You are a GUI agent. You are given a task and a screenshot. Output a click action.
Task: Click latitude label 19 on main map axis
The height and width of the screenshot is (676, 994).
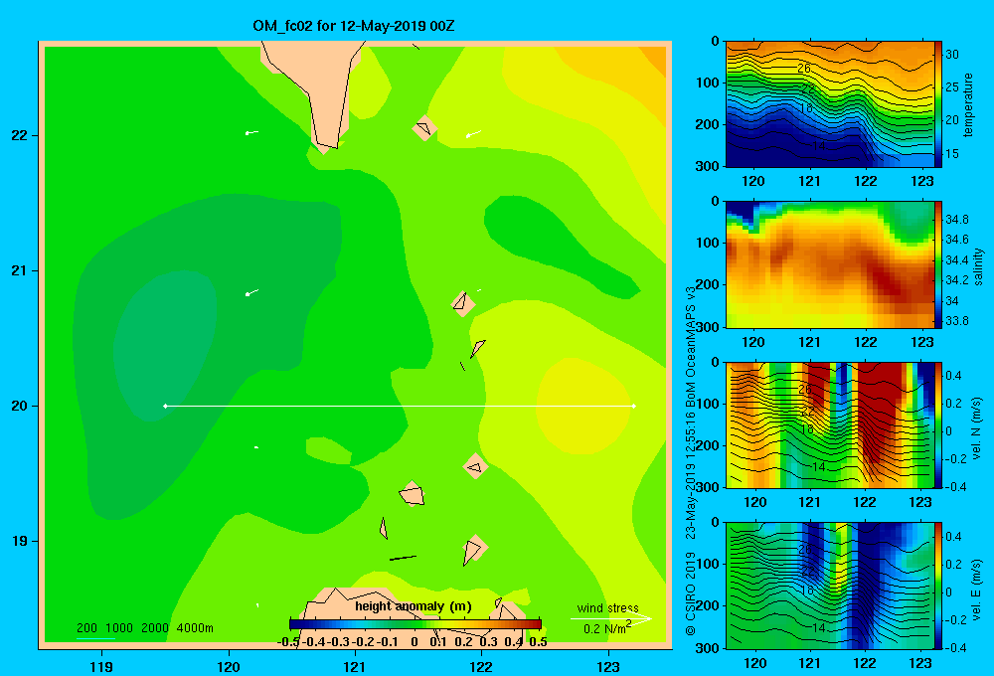point(20,541)
